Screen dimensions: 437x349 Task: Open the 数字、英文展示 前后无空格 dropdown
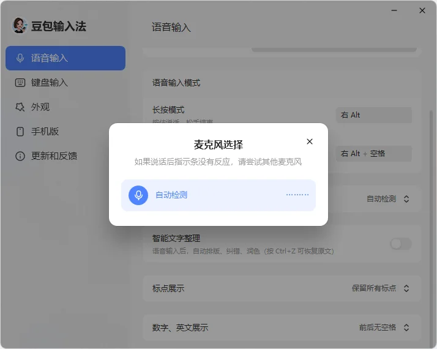tap(384, 327)
